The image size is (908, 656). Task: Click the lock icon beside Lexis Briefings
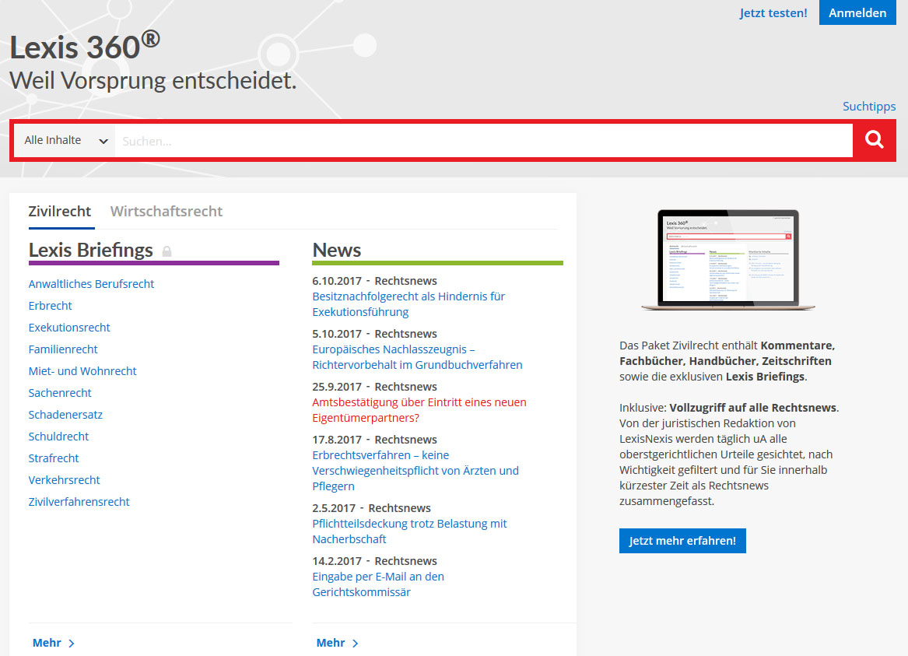click(x=167, y=251)
